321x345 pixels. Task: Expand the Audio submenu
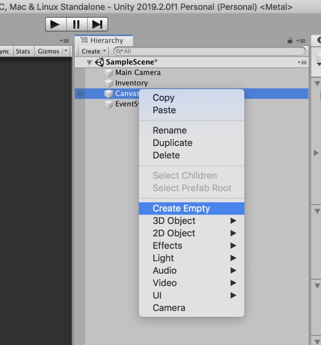191,270
